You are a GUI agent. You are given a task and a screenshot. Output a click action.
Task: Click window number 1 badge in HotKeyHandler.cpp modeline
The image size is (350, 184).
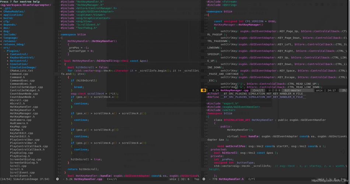pyautogui.click(x=57, y=179)
